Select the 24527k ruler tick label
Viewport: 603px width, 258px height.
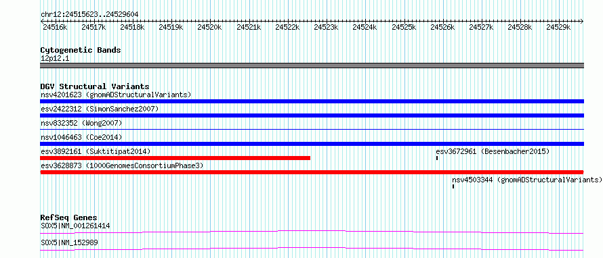click(481, 27)
